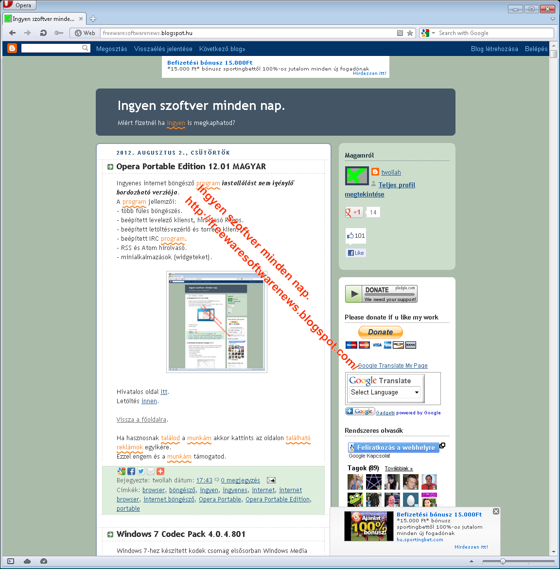Screen dimensions: 560x569
Task: Click Belépés to sign in
Action: pos(536,49)
